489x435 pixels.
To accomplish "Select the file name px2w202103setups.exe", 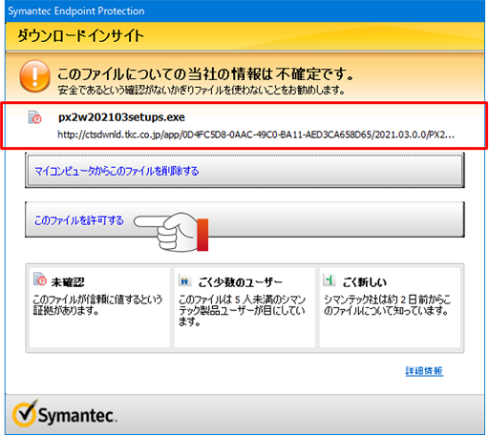I will (121, 117).
